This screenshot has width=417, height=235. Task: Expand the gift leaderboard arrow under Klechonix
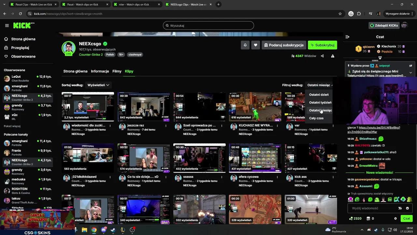click(x=380, y=58)
